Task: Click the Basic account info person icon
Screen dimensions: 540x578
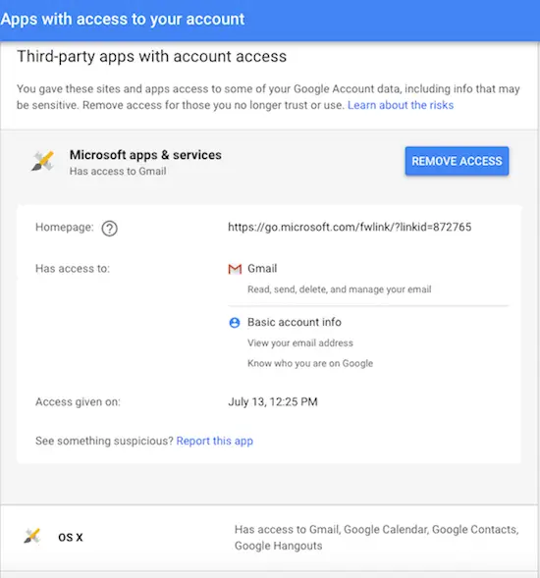Action: click(x=235, y=323)
